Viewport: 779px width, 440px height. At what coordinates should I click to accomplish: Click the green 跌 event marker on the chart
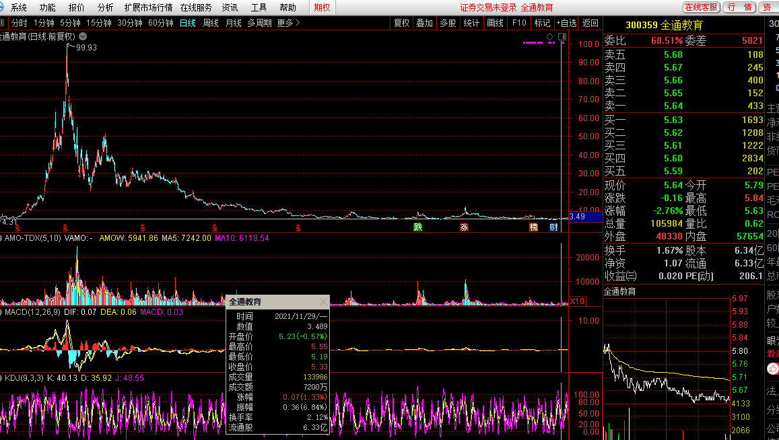(418, 227)
